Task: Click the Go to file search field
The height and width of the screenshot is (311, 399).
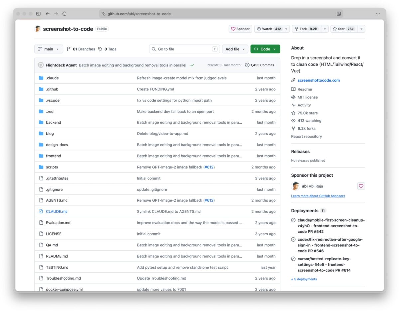Action: point(185,49)
